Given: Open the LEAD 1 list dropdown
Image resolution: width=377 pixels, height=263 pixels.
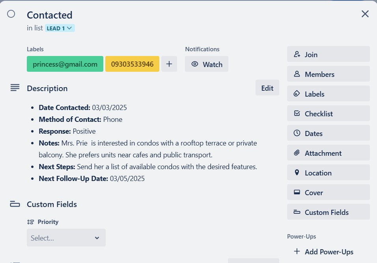Looking at the screenshot, I should 60,28.
